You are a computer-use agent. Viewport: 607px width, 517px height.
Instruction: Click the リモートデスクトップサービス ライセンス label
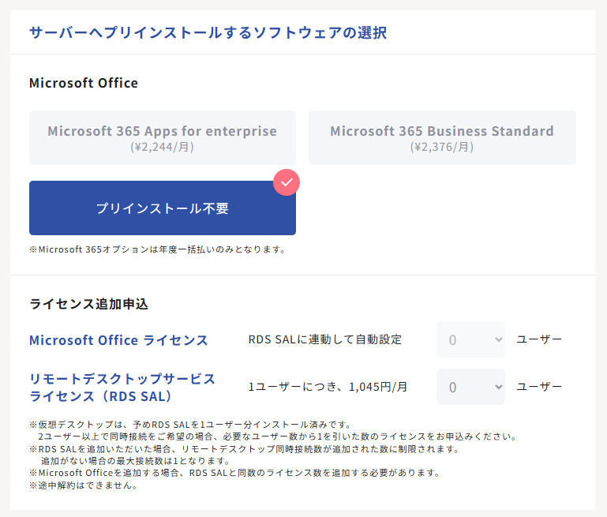tap(122, 388)
